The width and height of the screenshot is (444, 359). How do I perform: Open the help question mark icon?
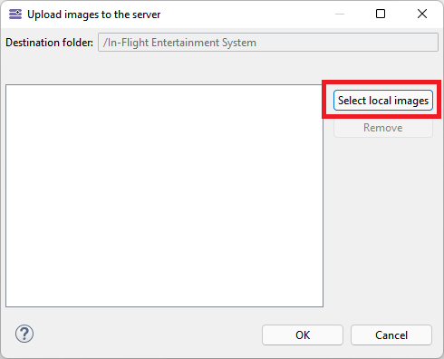tap(24, 334)
